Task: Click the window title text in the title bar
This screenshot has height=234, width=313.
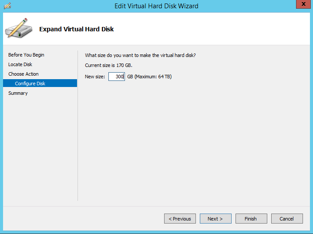Action: point(156,6)
